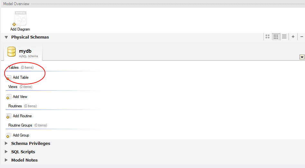Click the Routine Groups section header

[20, 125]
